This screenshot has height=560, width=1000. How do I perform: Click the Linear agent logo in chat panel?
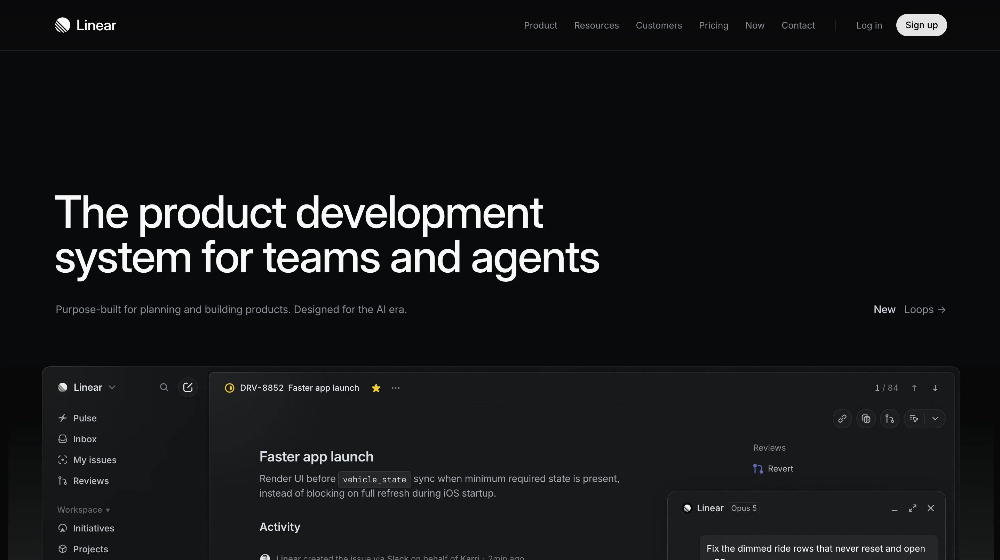(x=687, y=508)
